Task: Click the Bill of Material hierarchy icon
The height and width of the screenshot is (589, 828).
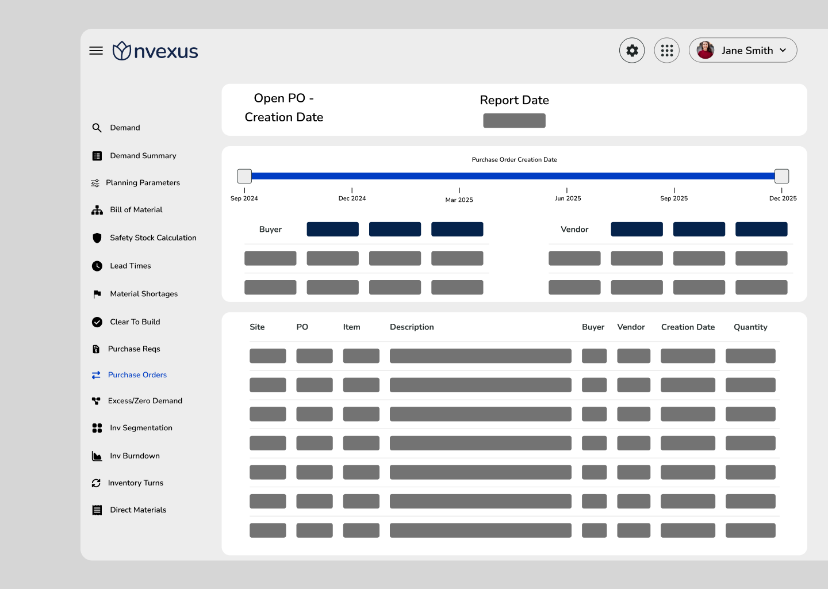Action: click(x=97, y=210)
